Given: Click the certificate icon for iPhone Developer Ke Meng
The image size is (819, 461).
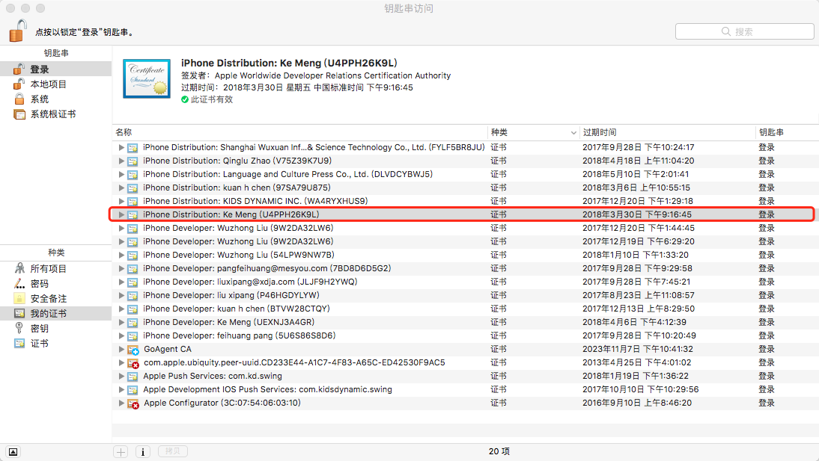Looking at the screenshot, I should point(133,322).
